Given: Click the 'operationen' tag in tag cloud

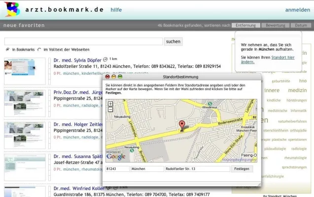Looking at the screenshot, I should coord(297,139).
